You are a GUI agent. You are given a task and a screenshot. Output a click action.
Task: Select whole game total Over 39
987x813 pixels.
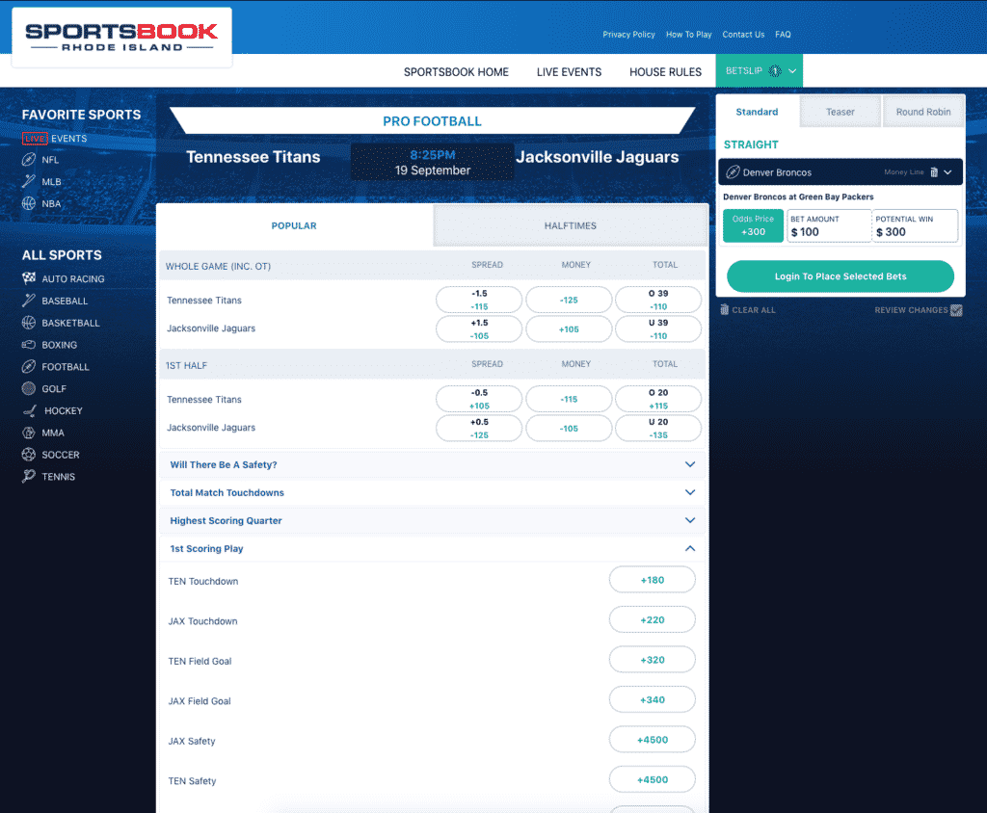coord(657,300)
